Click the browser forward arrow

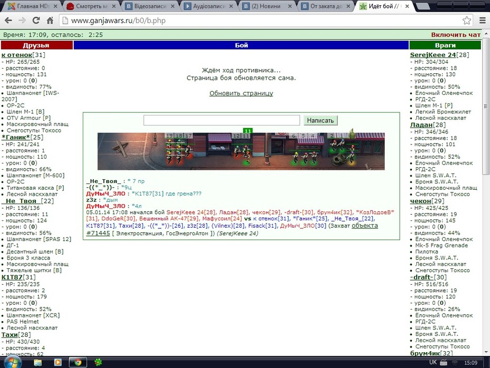(x=22, y=21)
